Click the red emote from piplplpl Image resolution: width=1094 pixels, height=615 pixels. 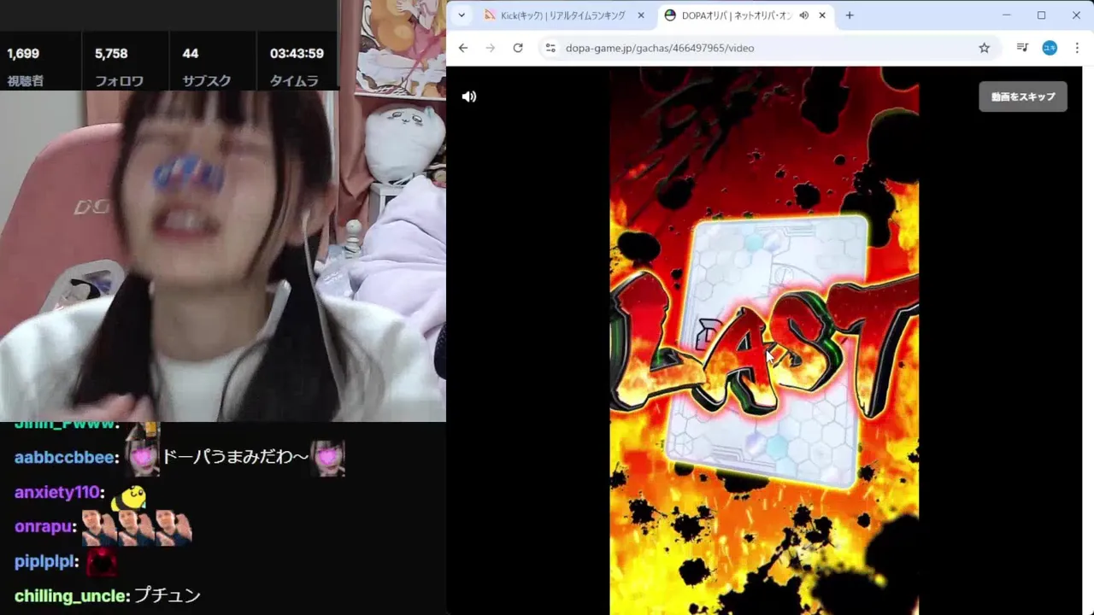(x=102, y=562)
